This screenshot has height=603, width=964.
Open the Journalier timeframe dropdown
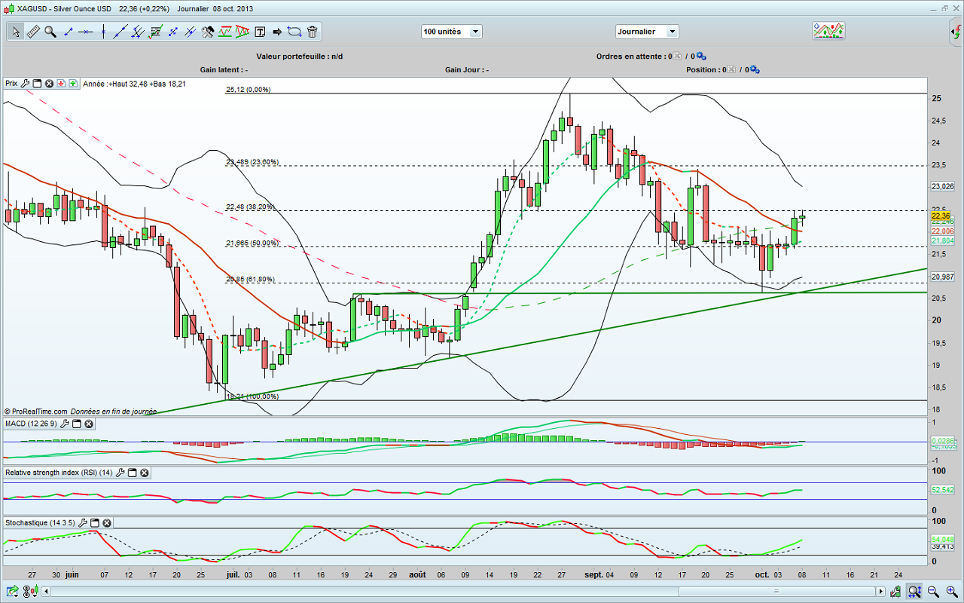[x=647, y=32]
